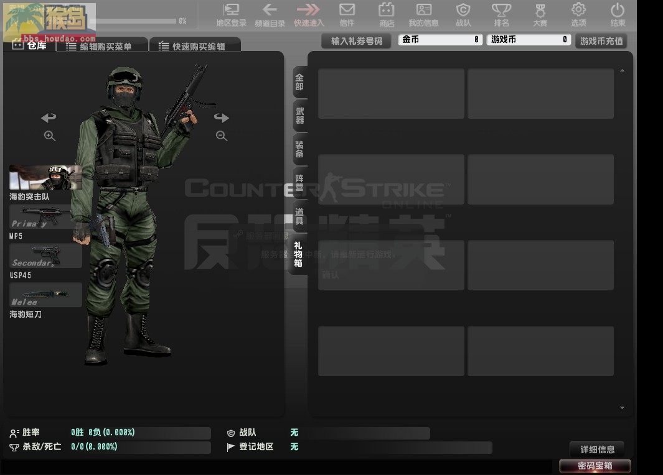
Task: Click the 结束 power exit icon
Action: coord(618,15)
